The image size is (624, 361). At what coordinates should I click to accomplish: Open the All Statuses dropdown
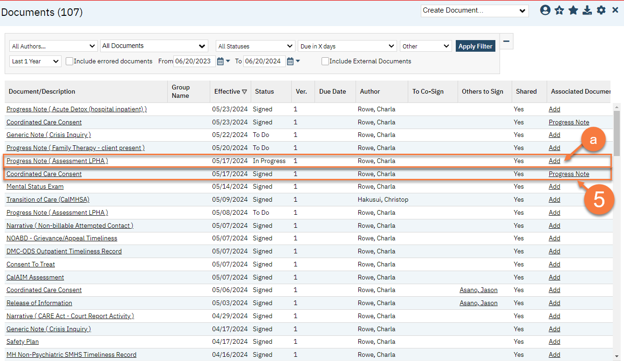[x=255, y=46]
